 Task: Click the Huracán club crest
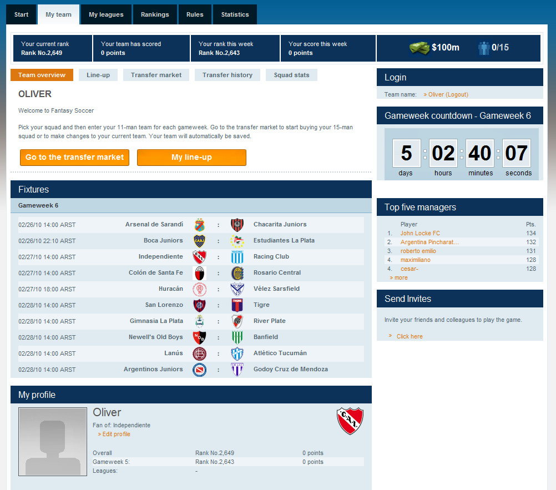(200, 289)
